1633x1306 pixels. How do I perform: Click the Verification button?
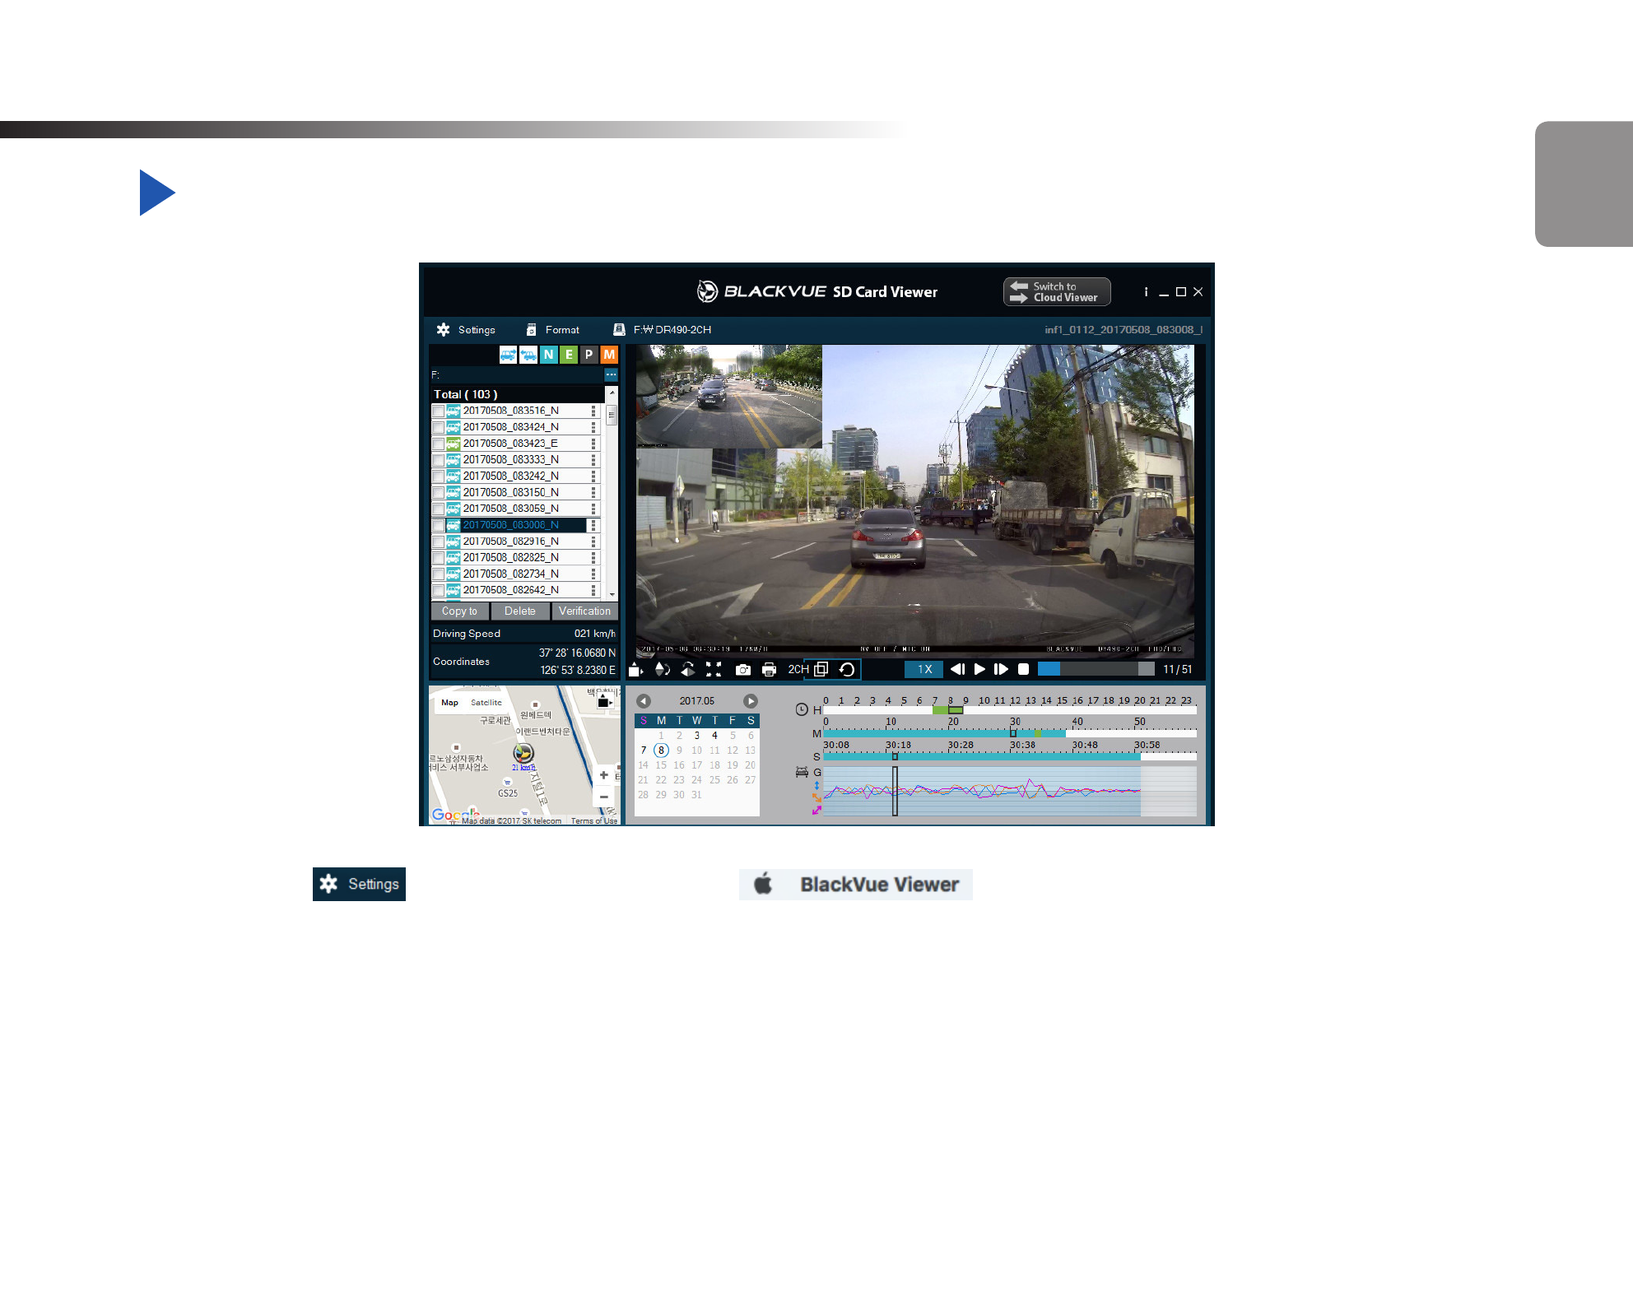pos(584,611)
